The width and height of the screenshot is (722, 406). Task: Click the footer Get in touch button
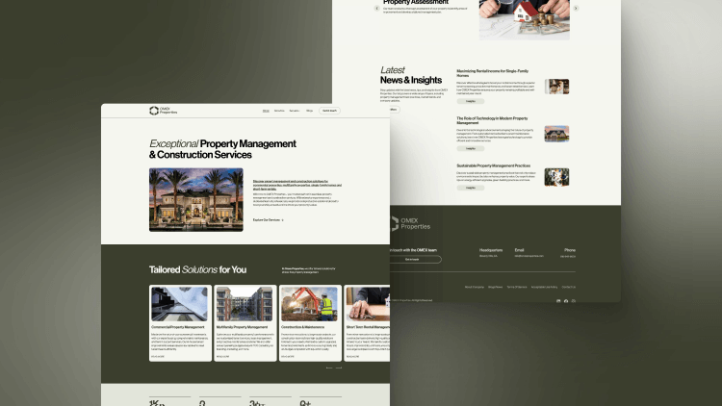click(415, 259)
